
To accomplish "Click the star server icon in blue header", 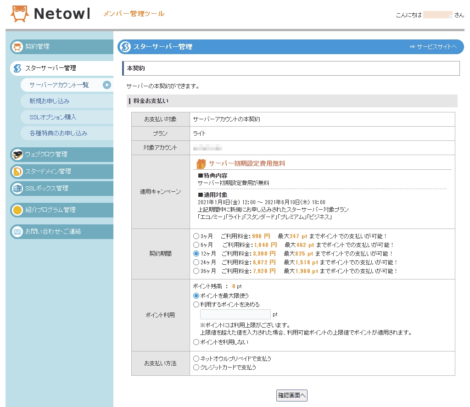I will pos(125,47).
